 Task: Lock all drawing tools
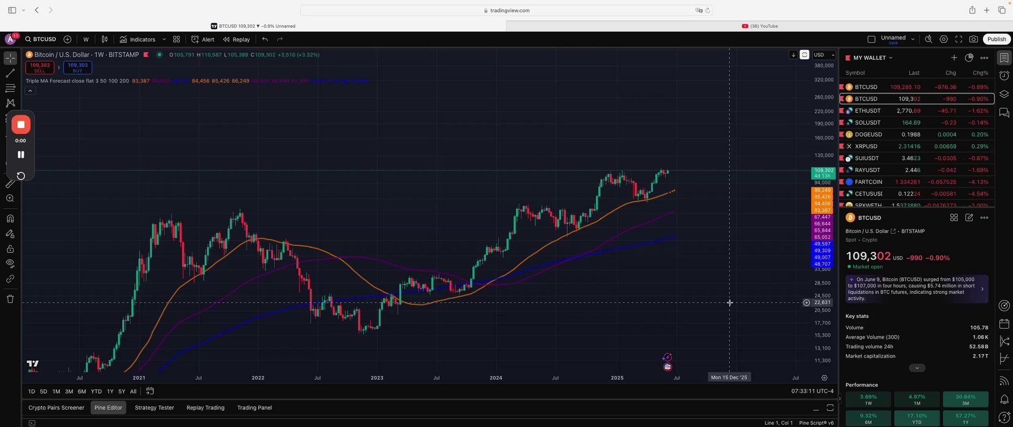[x=10, y=249]
